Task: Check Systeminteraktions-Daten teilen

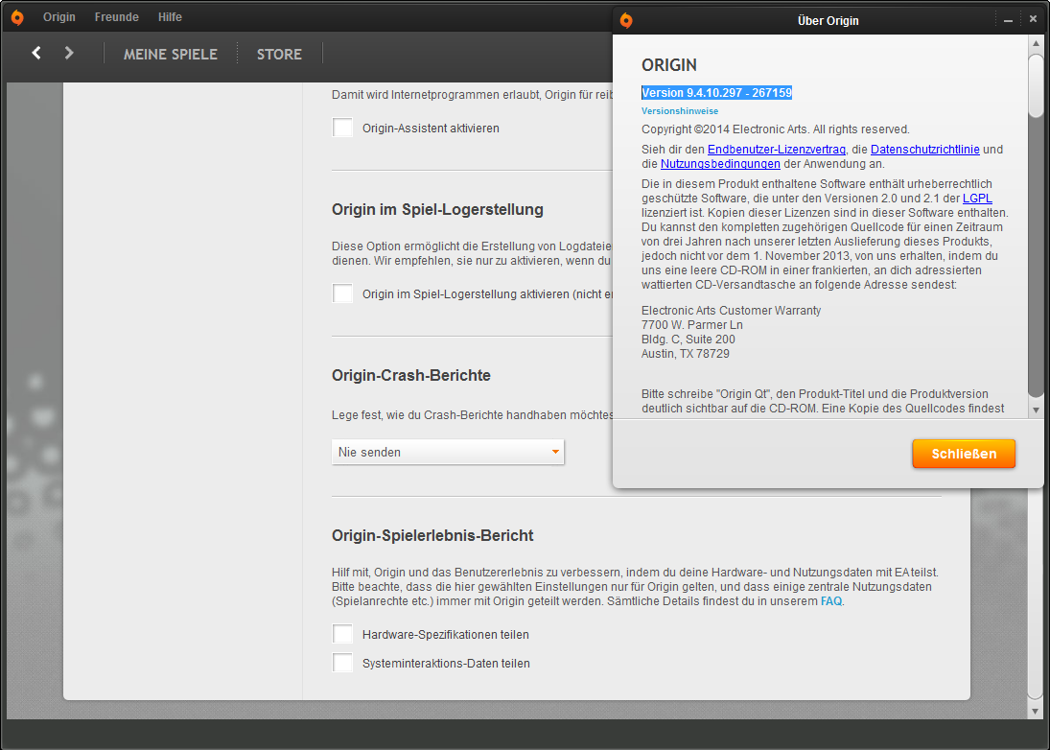Action: coord(343,663)
